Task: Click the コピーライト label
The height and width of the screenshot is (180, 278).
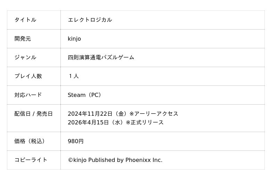Action: click(31, 160)
